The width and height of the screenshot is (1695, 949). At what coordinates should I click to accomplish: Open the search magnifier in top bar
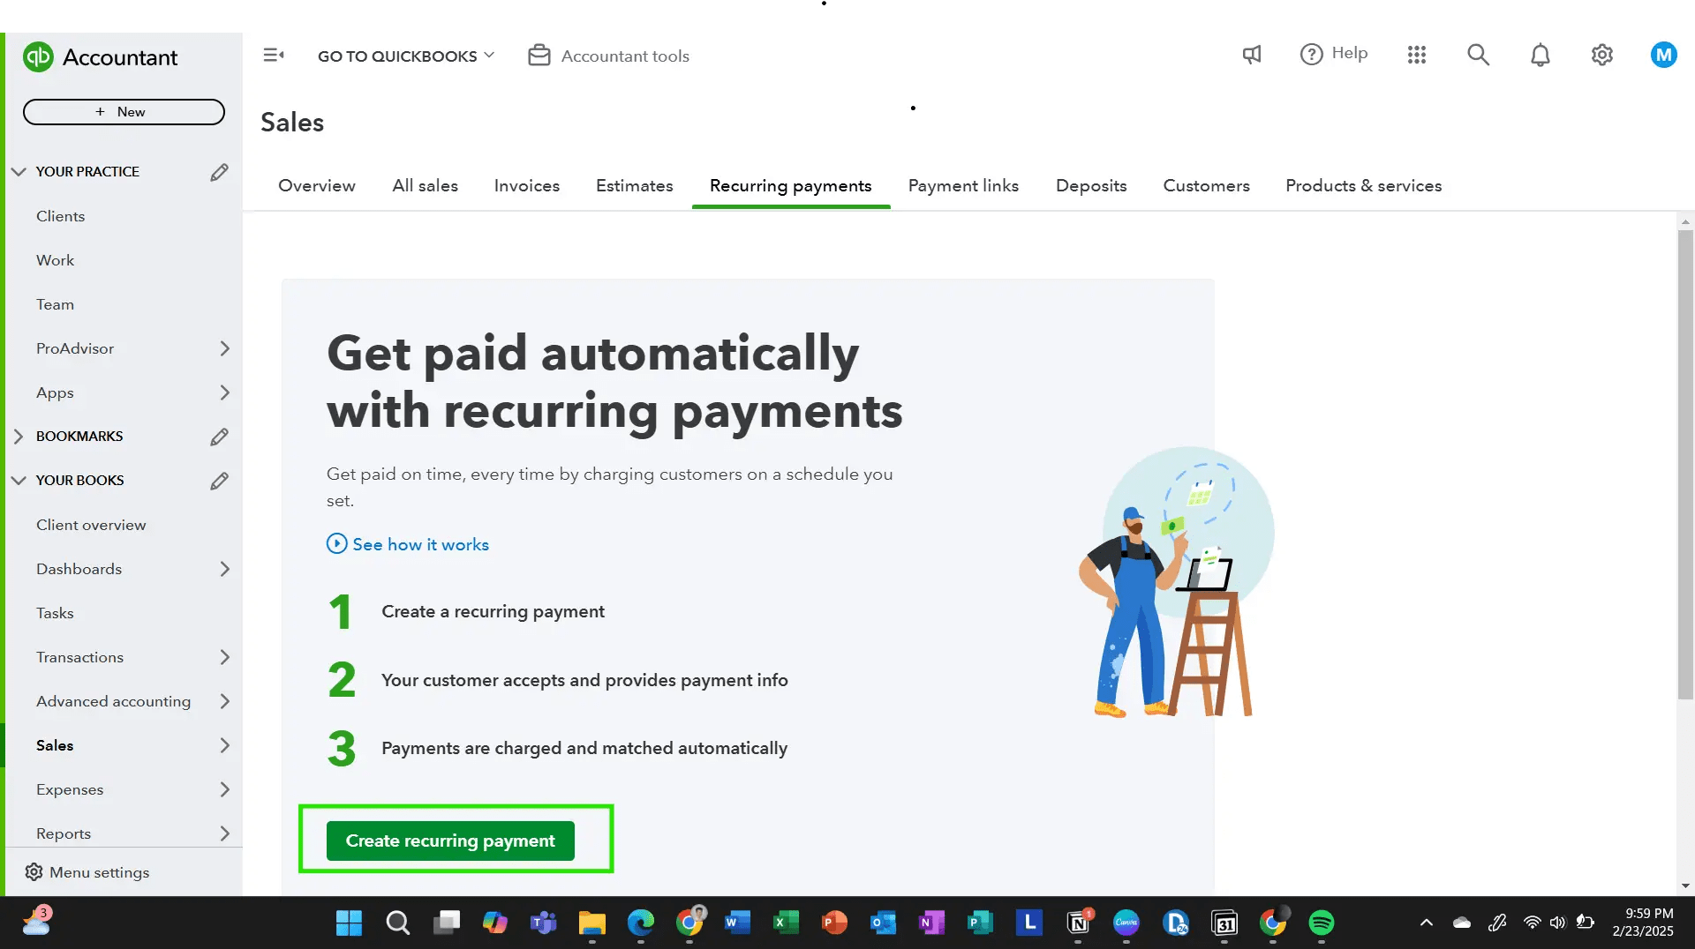[1479, 55]
